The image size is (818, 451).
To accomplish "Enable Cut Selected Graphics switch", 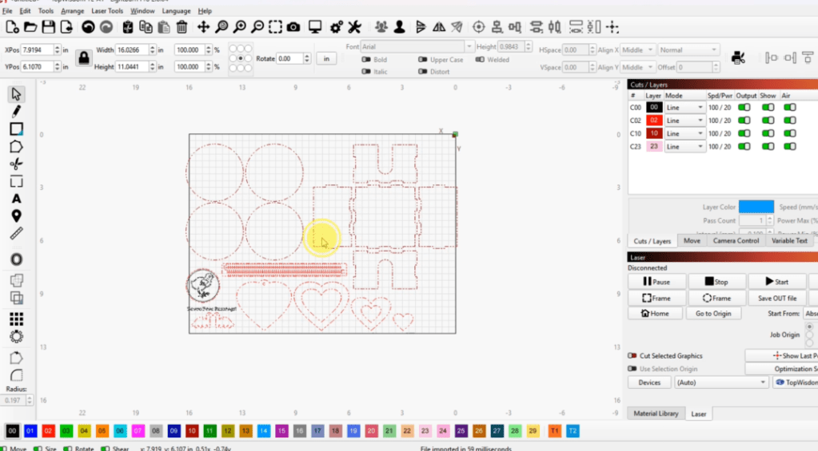I will coord(632,356).
